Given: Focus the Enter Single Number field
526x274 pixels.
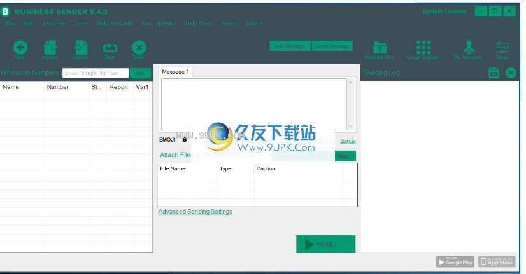Looking at the screenshot, I should tap(96, 73).
